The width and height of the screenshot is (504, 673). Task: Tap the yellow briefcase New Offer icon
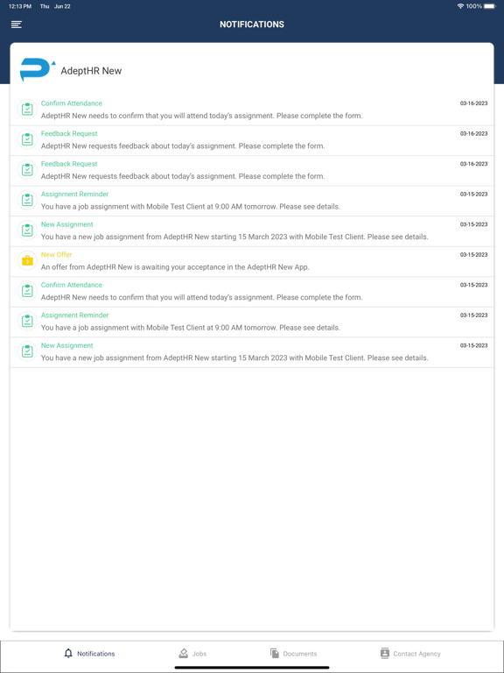point(27,260)
